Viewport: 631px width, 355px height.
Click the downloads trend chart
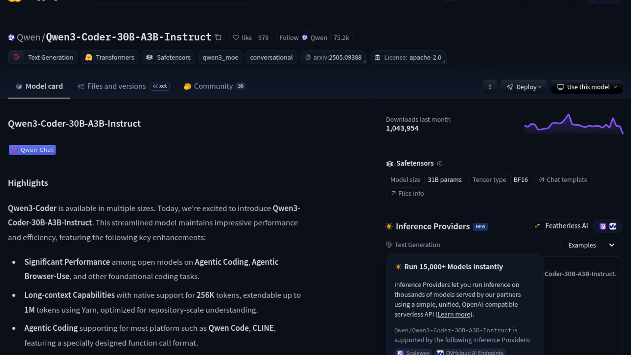(573, 124)
